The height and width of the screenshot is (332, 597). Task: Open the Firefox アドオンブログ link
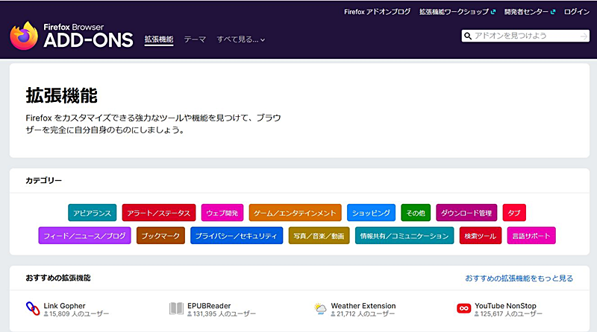coord(378,12)
